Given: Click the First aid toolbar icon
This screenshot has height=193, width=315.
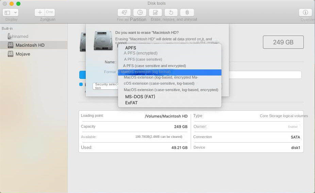Looking at the screenshot, I should click(x=124, y=13).
